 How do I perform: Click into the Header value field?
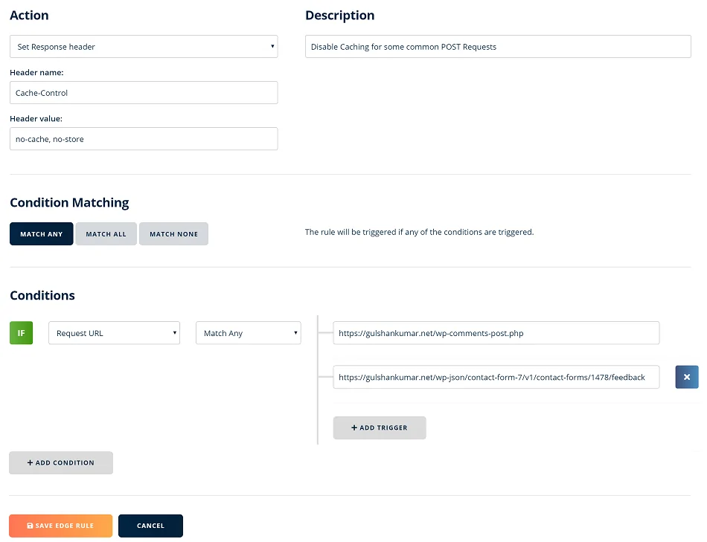[x=144, y=139]
